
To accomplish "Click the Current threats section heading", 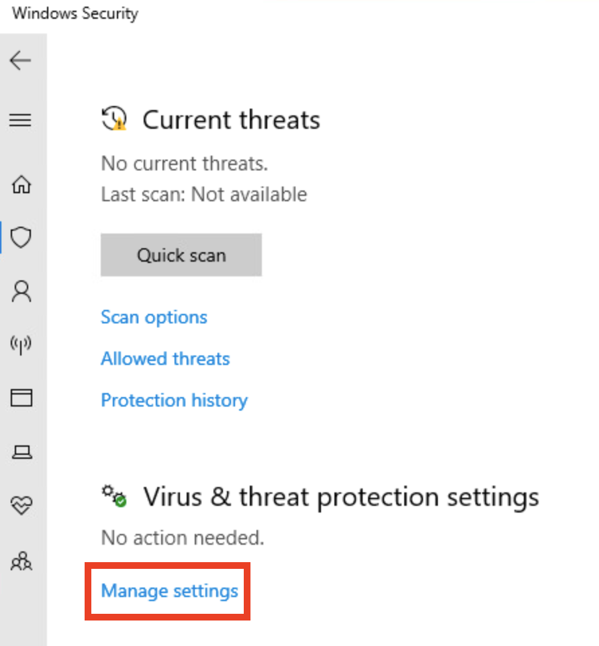I will click(x=230, y=119).
